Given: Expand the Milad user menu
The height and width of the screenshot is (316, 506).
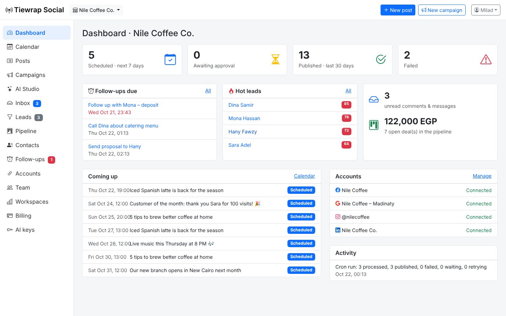Looking at the screenshot, I should click(486, 10).
